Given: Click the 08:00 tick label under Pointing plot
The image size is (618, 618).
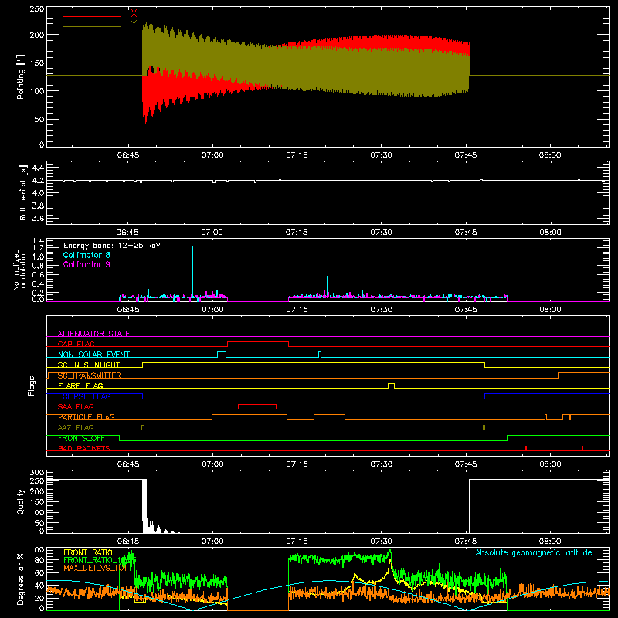Looking at the screenshot, I should (x=550, y=155).
